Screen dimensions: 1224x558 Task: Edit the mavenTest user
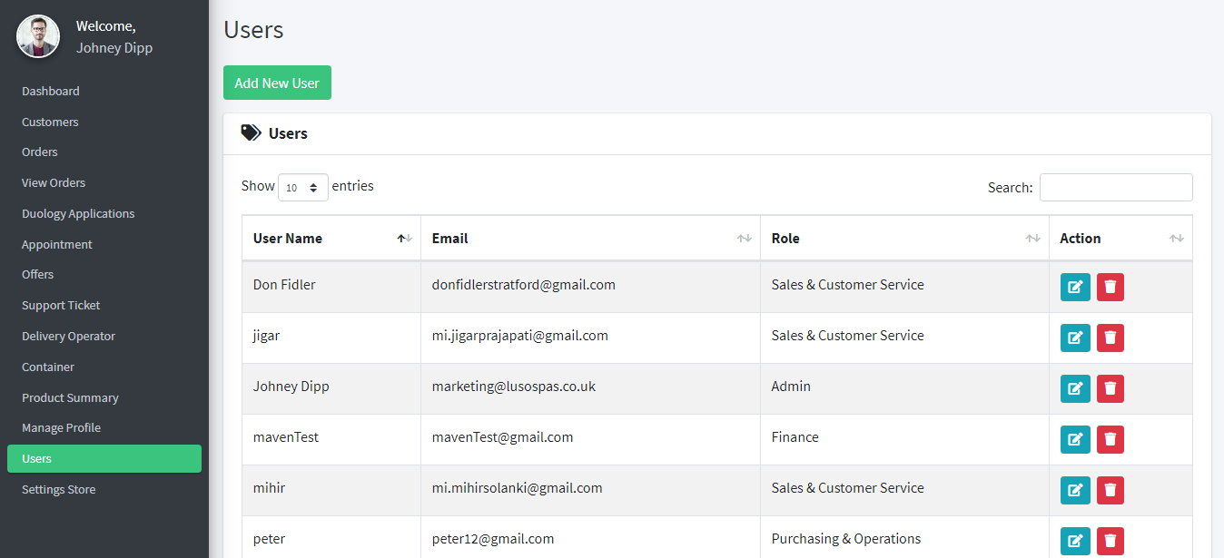point(1075,439)
